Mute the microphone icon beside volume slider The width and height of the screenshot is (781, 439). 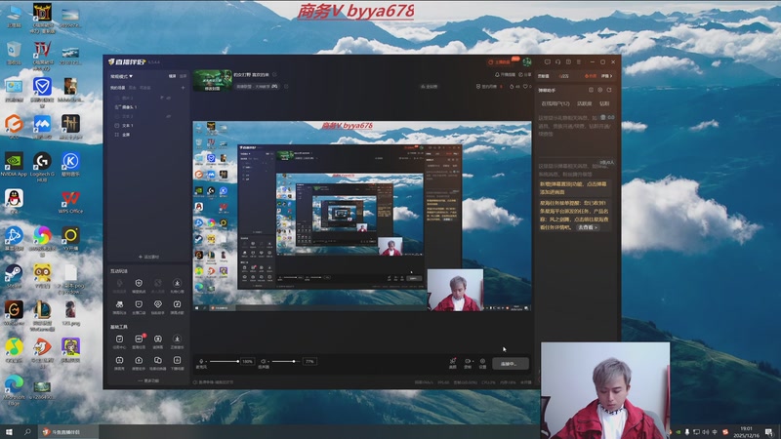click(201, 361)
